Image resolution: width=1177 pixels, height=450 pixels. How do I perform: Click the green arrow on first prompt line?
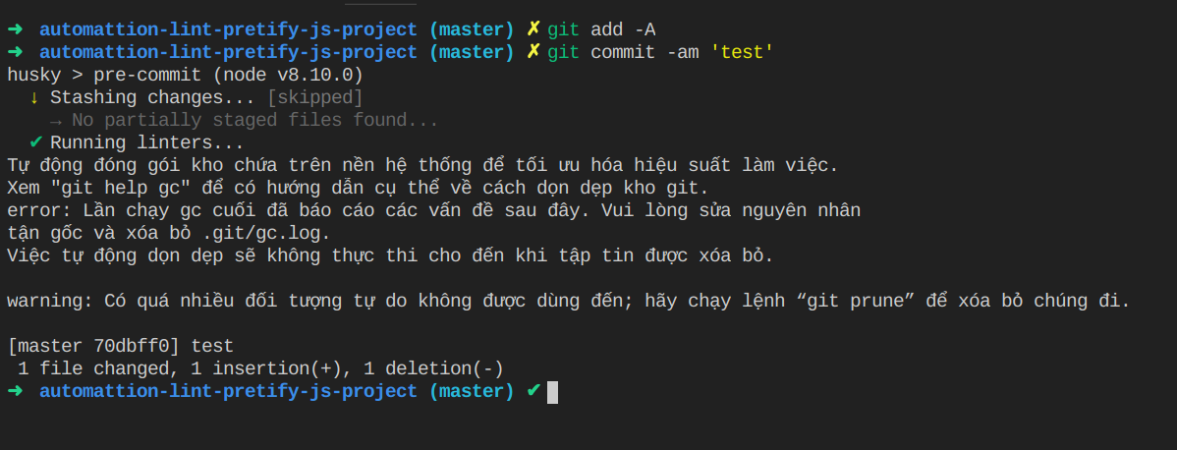[15, 30]
